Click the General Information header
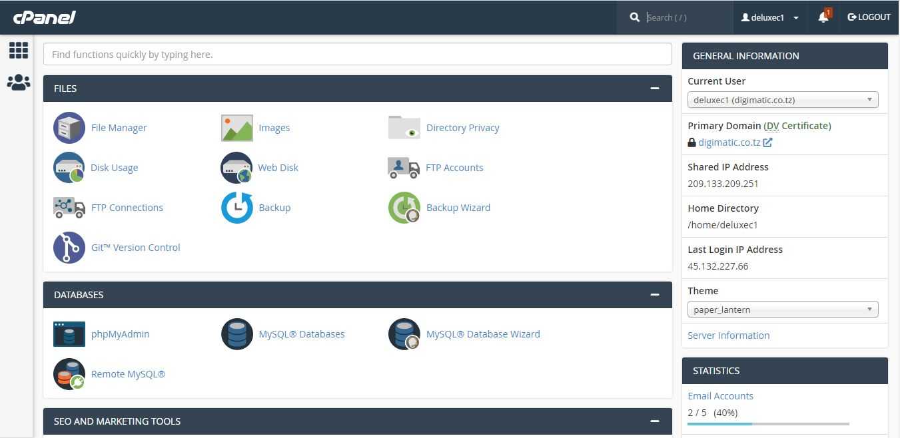Viewport: 900px width, 438px height. tap(785, 56)
